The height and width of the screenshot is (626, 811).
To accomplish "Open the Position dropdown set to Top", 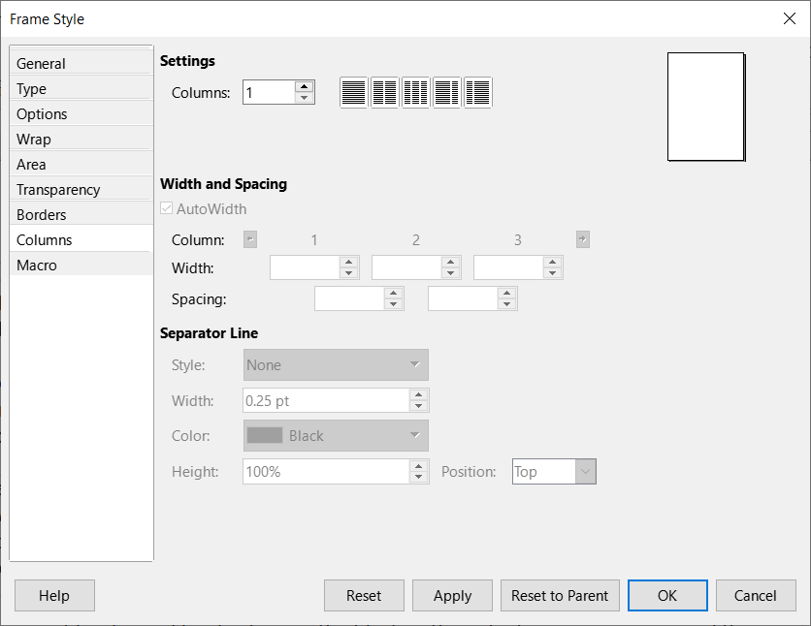I will 554,472.
